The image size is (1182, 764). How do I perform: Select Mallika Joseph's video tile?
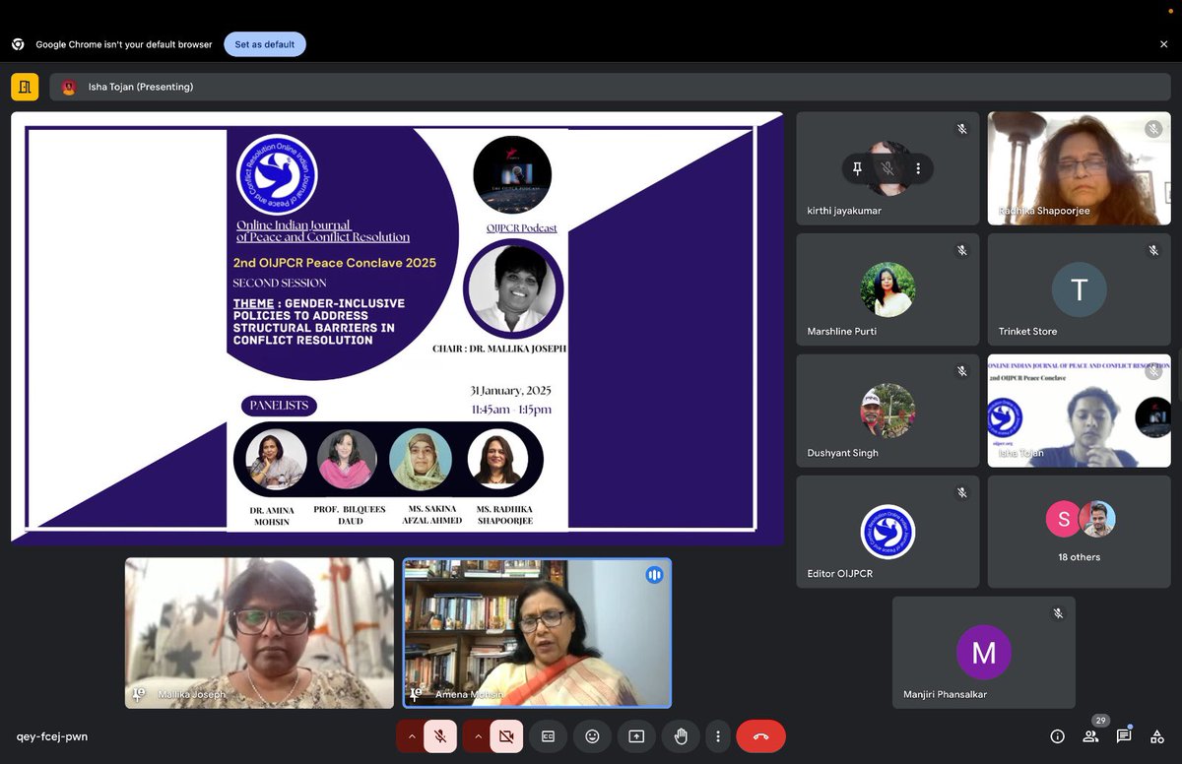tap(259, 633)
